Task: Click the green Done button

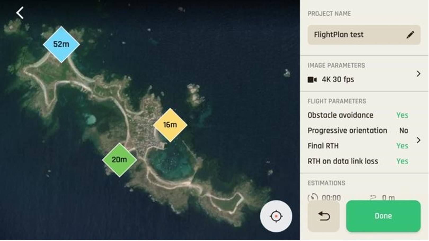Action: click(x=383, y=216)
